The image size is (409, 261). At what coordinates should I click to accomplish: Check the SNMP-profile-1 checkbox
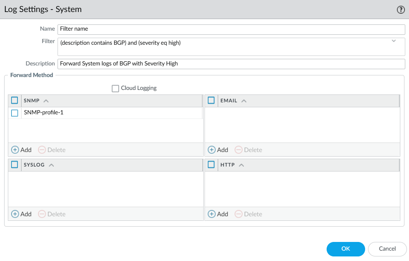14,112
